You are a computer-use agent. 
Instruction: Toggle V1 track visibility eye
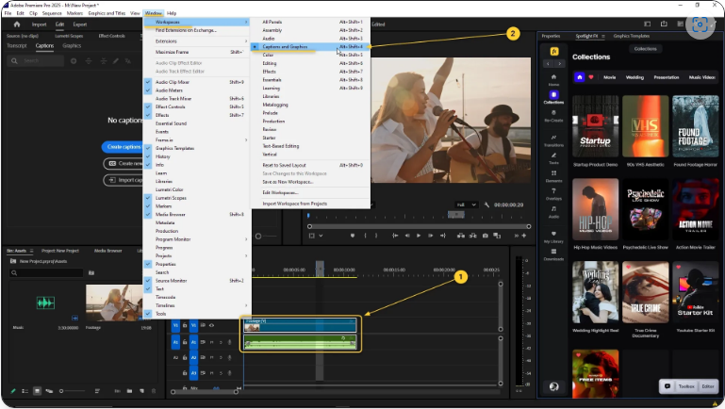click(x=211, y=325)
